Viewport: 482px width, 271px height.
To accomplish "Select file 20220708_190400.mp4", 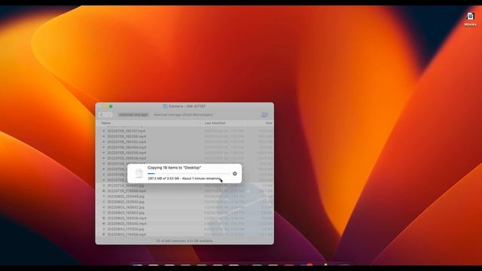I will click(x=127, y=148).
